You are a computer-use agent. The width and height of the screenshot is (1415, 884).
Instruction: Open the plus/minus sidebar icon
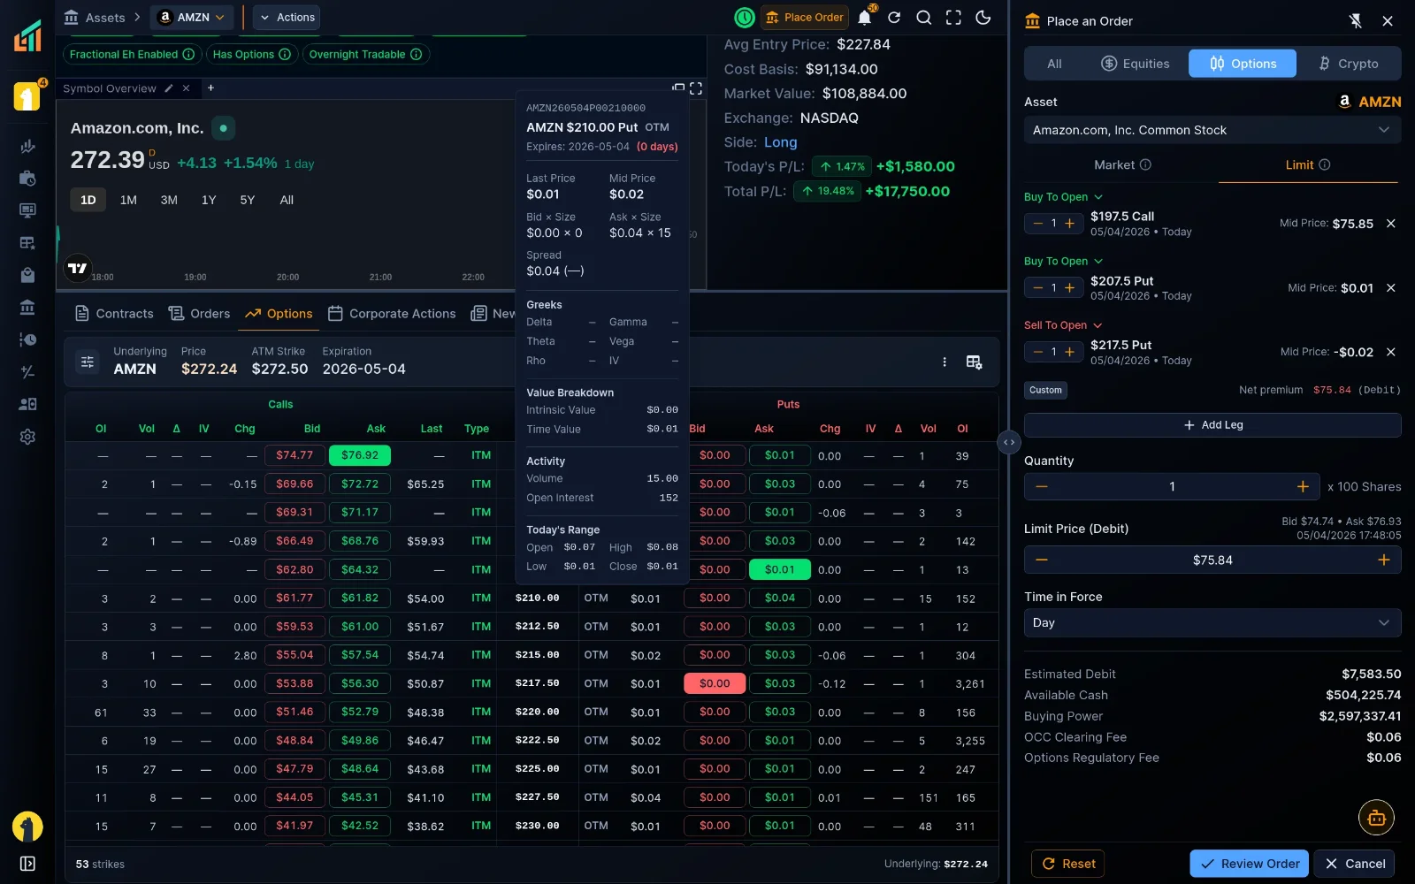(27, 372)
